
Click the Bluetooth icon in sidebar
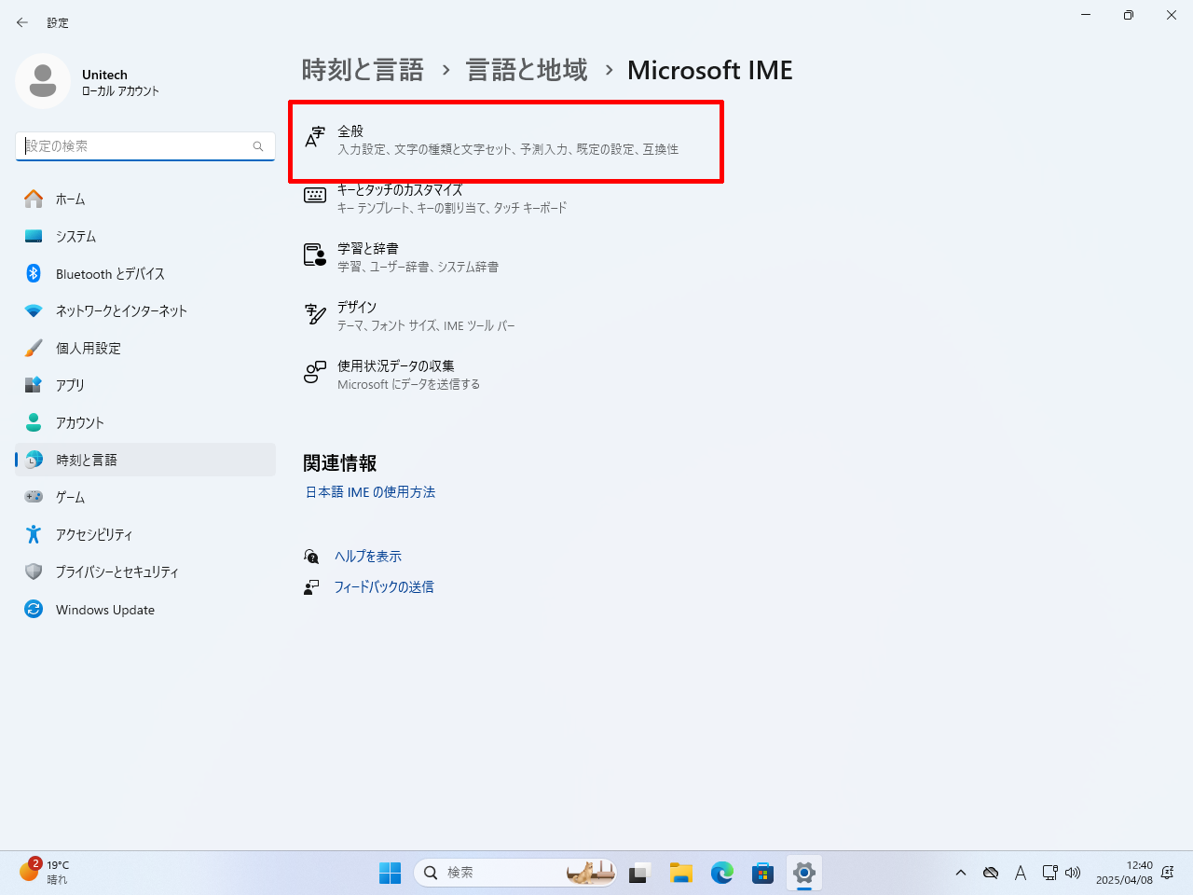[x=34, y=273]
